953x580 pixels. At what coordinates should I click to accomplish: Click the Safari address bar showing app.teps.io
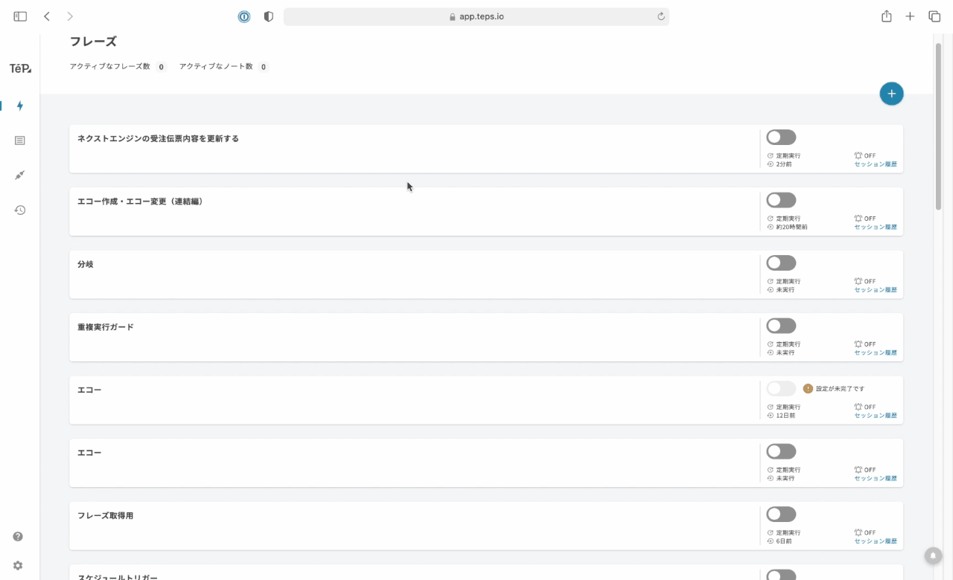coord(476,16)
